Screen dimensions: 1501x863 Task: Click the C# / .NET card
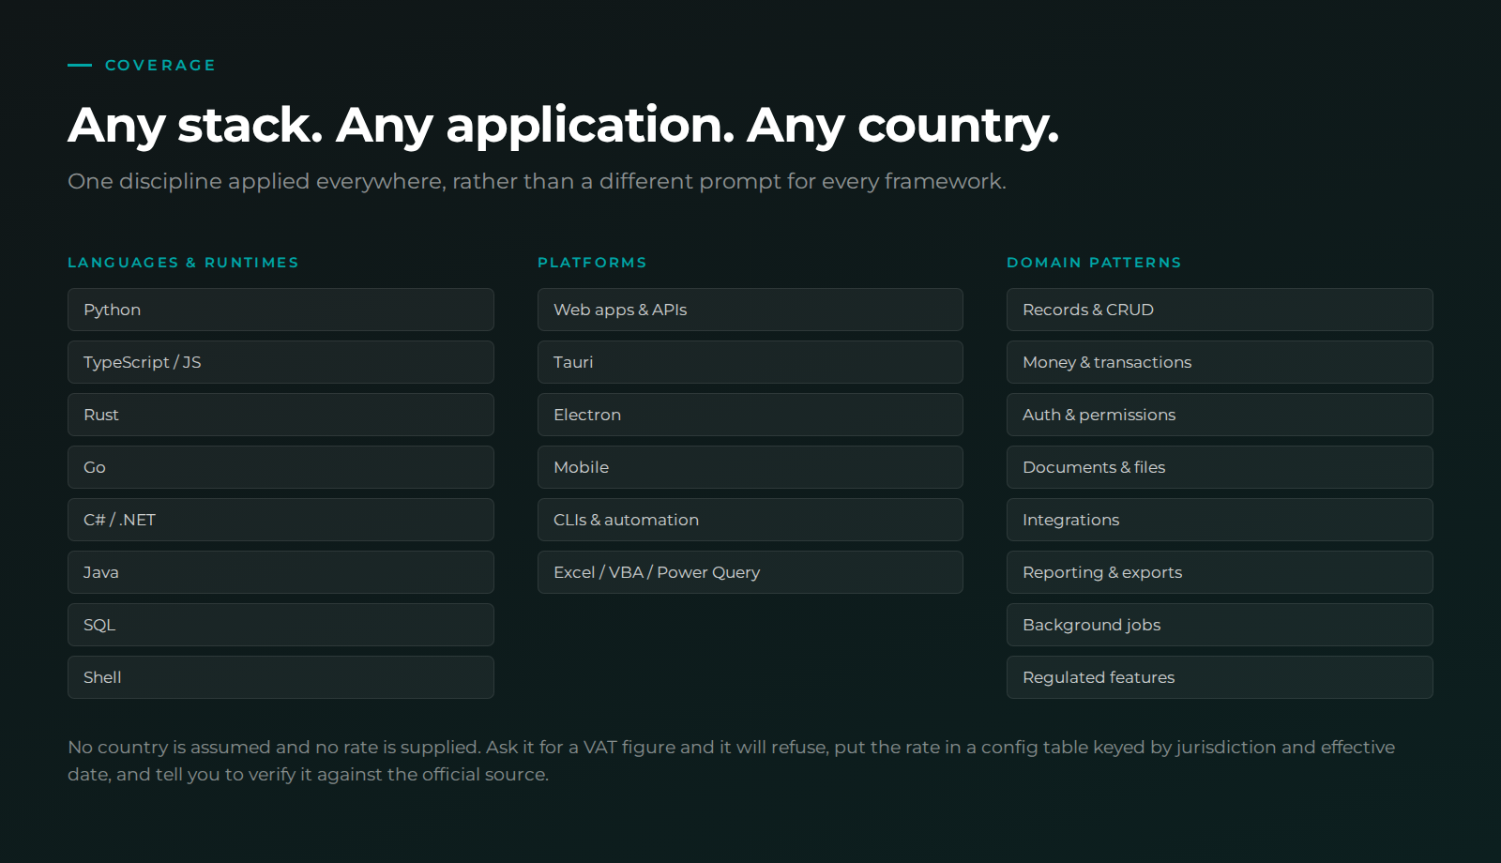[280, 520]
